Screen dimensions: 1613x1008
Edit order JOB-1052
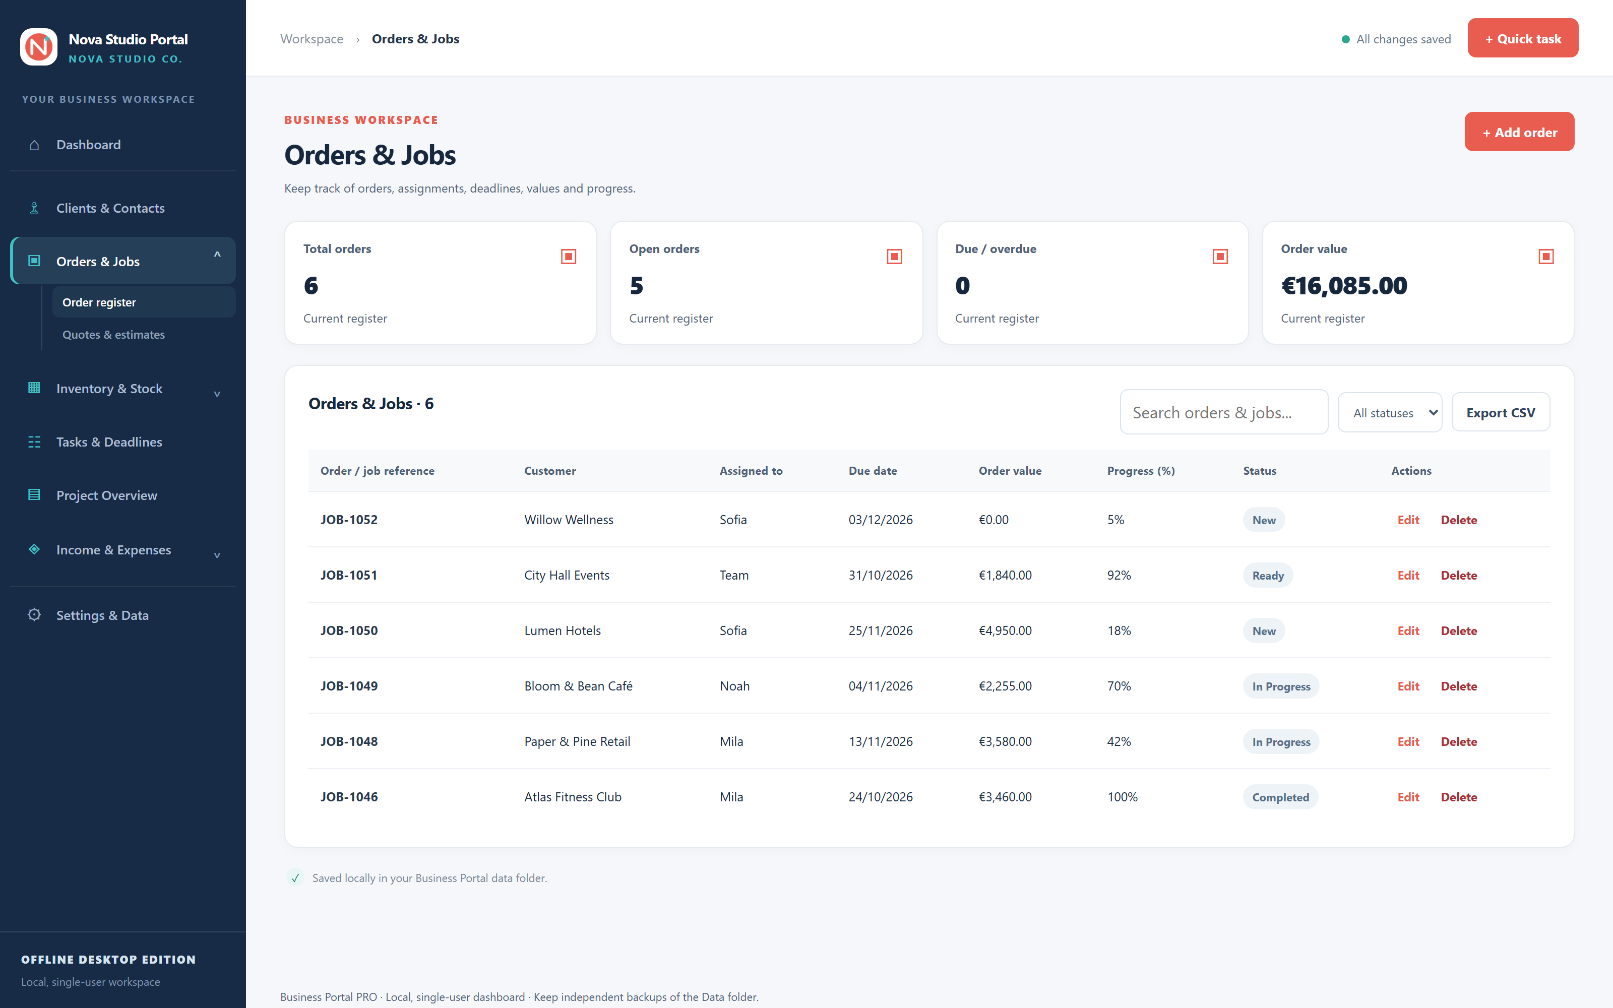pyautogui.click(x=1408, y=519)
